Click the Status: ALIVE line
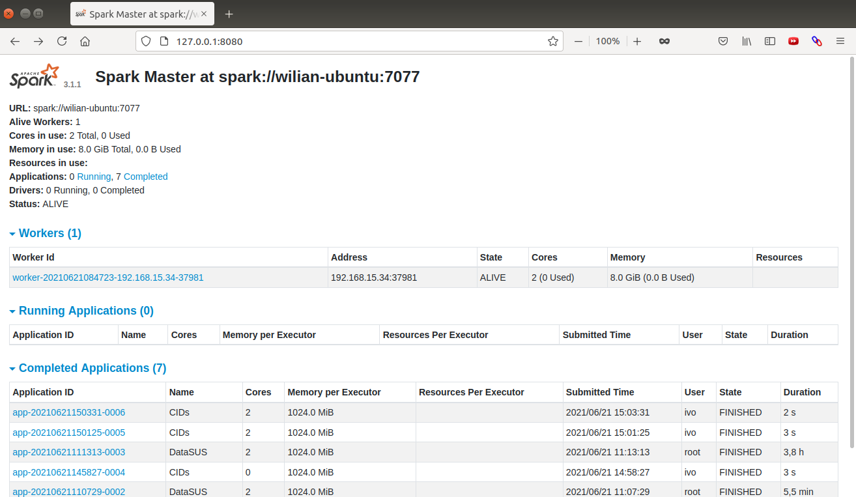 38,204
